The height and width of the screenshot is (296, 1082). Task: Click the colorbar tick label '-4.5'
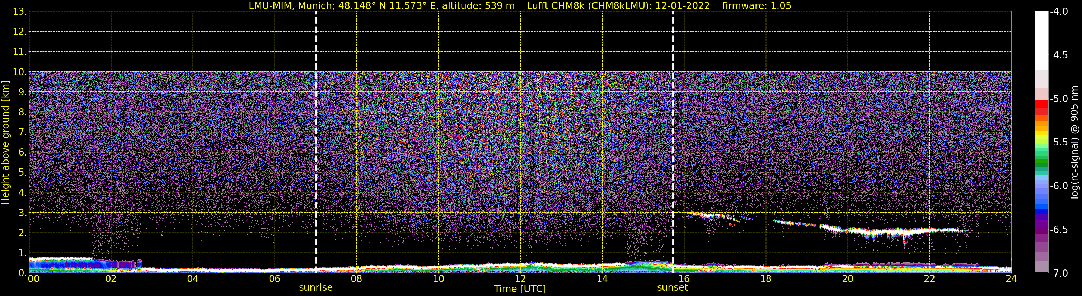(1058, 55)
